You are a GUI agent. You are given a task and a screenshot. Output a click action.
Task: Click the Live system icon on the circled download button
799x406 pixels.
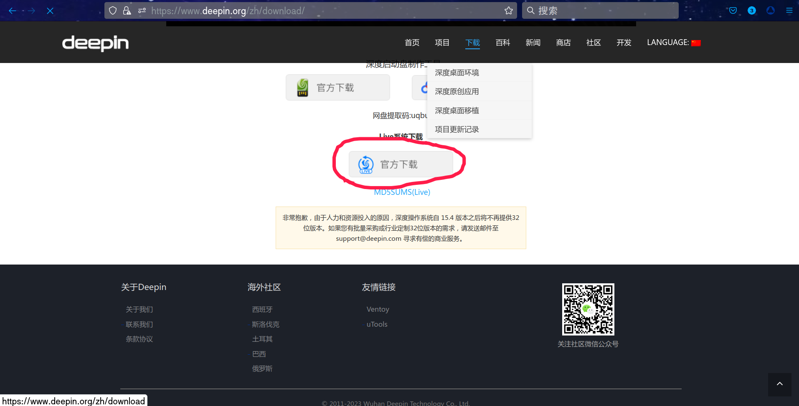(x=365, y=164)
